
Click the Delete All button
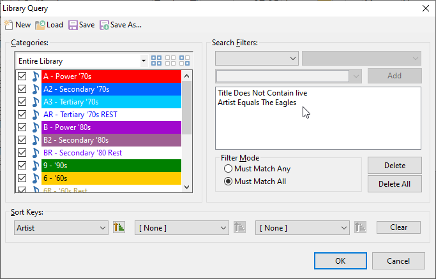coord(394,184)
